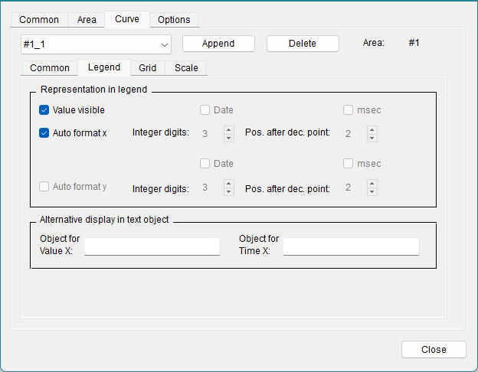478x372 pixels.
Task: Click the Object for Value X field
Action: click(x=152, y=246)
